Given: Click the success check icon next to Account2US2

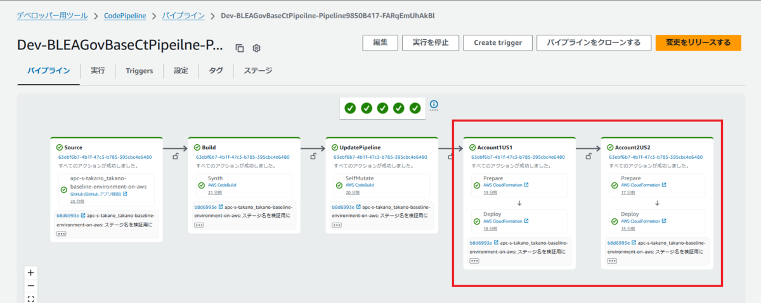Looking at the screenshot, I should 610,147.
